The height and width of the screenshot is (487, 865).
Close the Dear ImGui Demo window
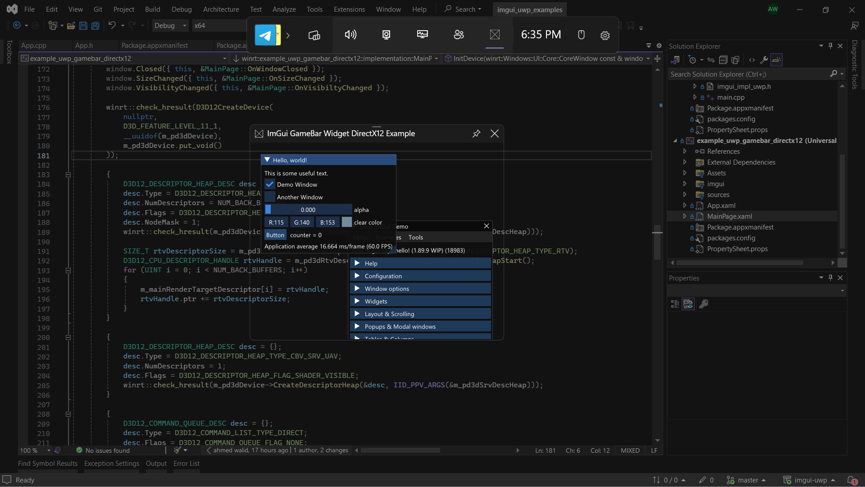[487, 226]
